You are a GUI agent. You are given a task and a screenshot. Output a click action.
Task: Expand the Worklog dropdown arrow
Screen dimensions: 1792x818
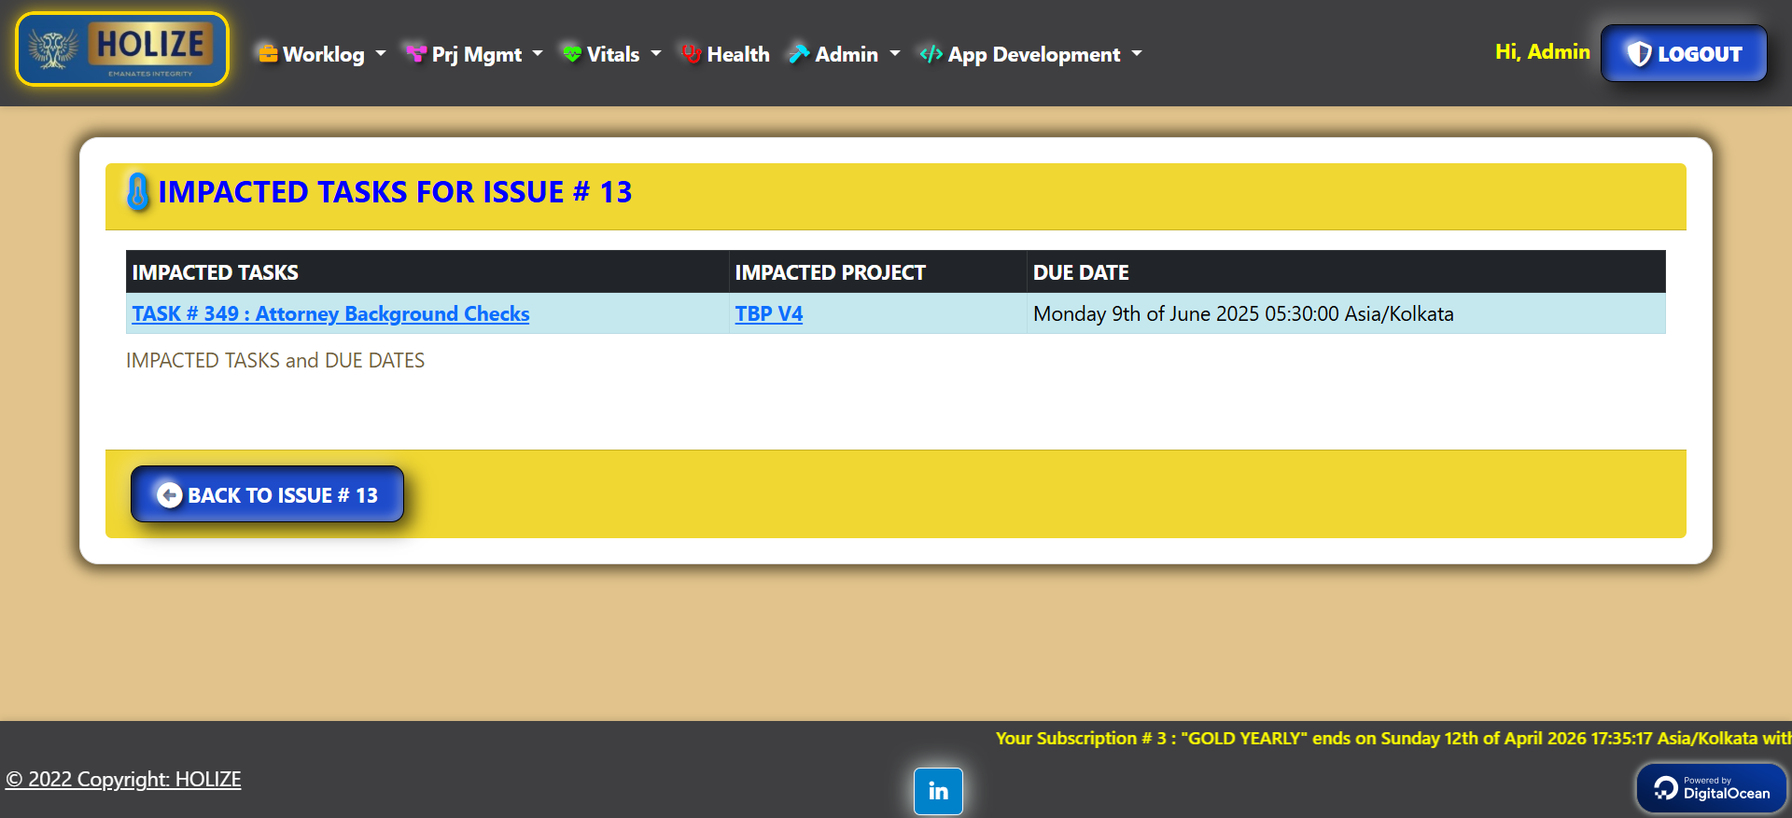pyautogui.click(x=381, y=54)
